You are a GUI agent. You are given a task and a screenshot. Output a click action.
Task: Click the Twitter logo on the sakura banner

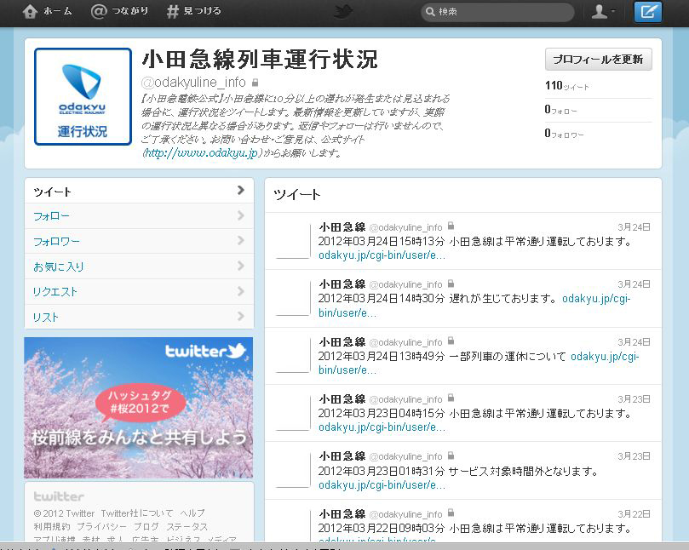[x=205, y=351]
